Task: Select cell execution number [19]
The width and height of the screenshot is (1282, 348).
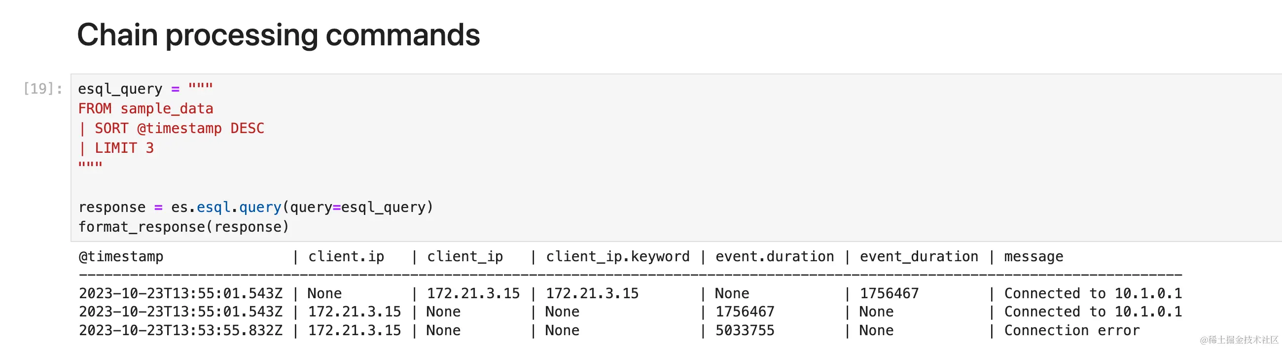Action: pos(43,89)
